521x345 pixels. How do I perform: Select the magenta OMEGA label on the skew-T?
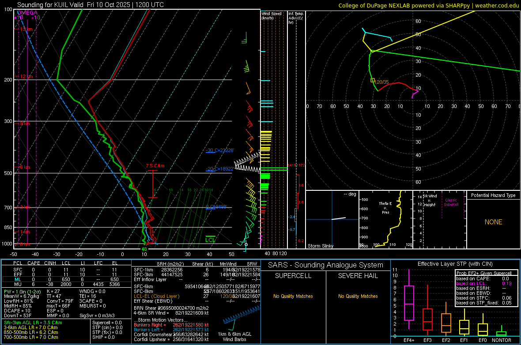pos(27,13)
